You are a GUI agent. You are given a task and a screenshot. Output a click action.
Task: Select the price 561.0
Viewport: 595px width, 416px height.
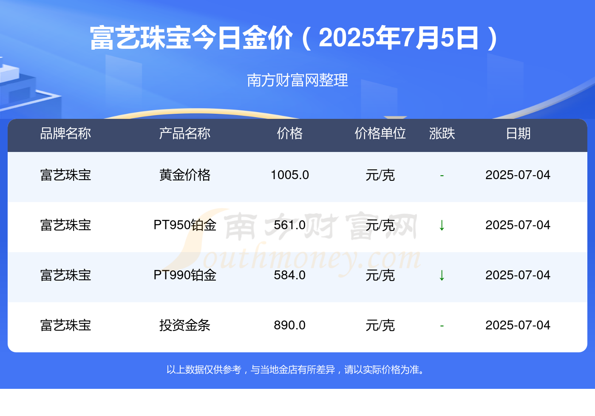click(290, 225)
